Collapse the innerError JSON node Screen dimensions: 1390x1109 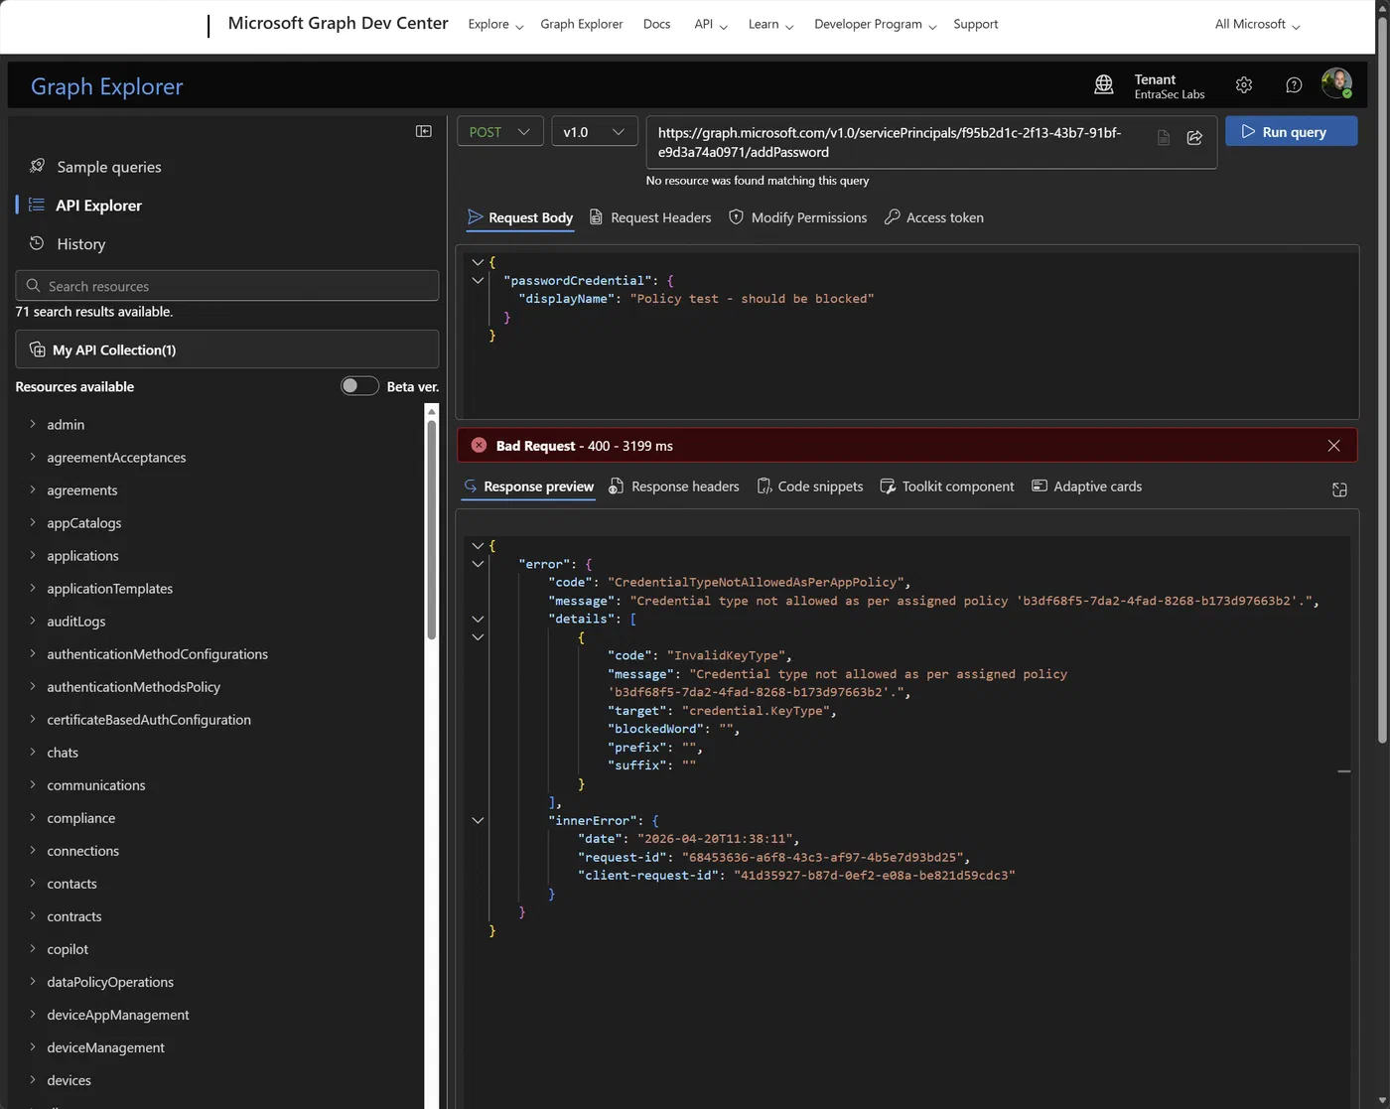click(x=478, y=820)
